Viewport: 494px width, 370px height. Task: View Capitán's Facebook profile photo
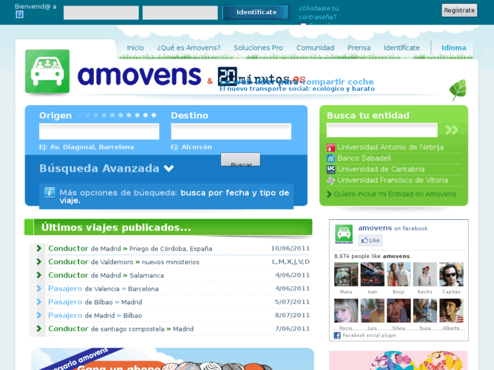tap(451, 274)
